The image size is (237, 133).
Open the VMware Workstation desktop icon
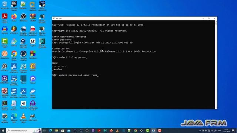tap(33, 6)
